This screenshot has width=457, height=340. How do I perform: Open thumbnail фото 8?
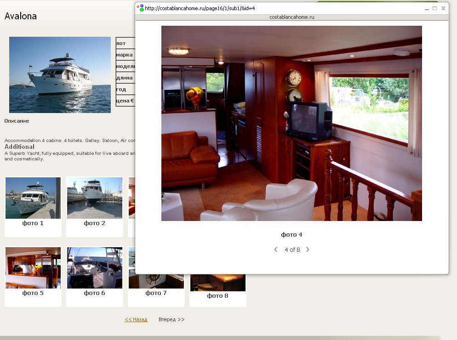(218, 283)
